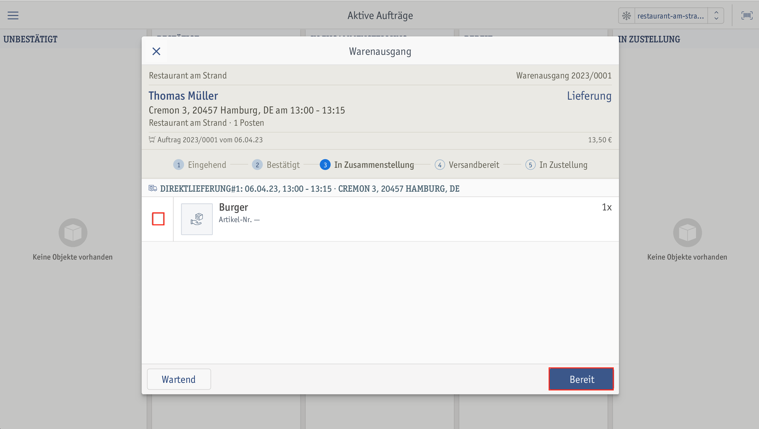Click Warenausgang 2023/0001 reference text
This screenshot has width=759, height=429.
[564, 75]
